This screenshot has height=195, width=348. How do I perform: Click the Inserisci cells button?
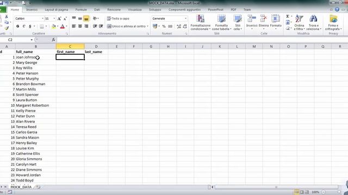point(252,23)
